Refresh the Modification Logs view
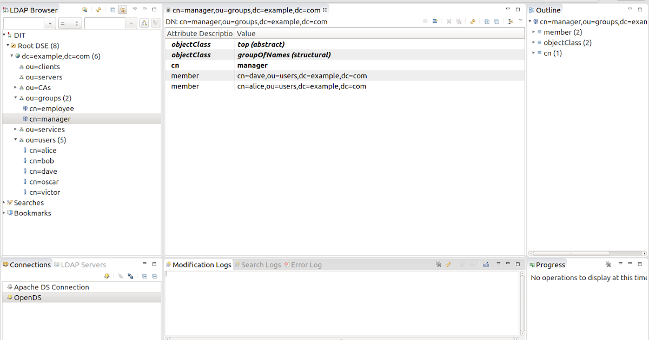The width and height of the screenshot is (649, 340). pos(448,264)
